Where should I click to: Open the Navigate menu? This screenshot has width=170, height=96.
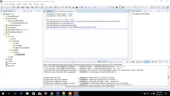[x=12, y=4]
